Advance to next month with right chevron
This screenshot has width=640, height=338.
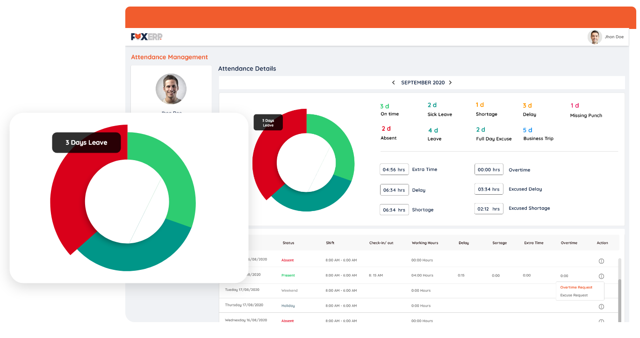(450, 83)
